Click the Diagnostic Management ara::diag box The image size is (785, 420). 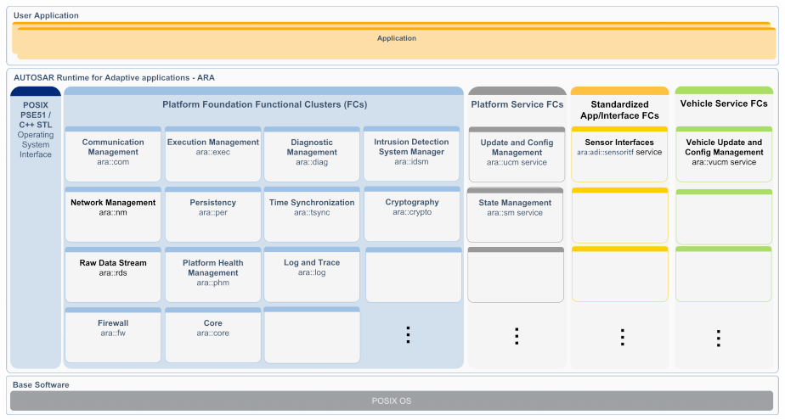(312, 154)
